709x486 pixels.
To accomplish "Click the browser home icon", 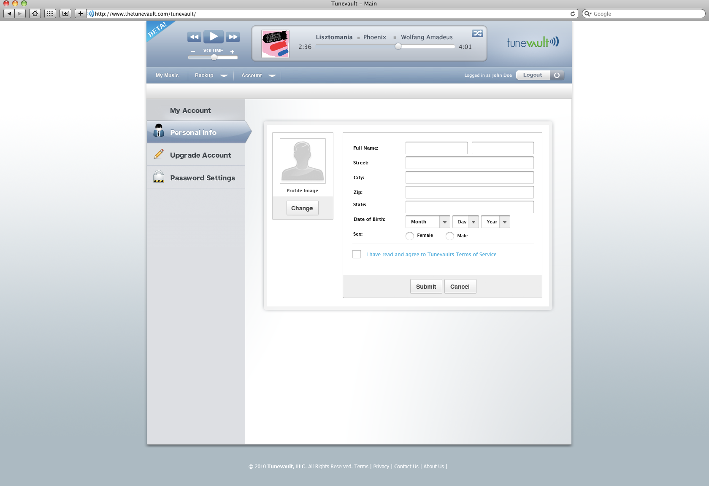I will point(35,13).
